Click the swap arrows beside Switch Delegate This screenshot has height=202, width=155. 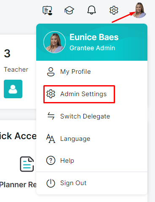[x=51, y=116]
